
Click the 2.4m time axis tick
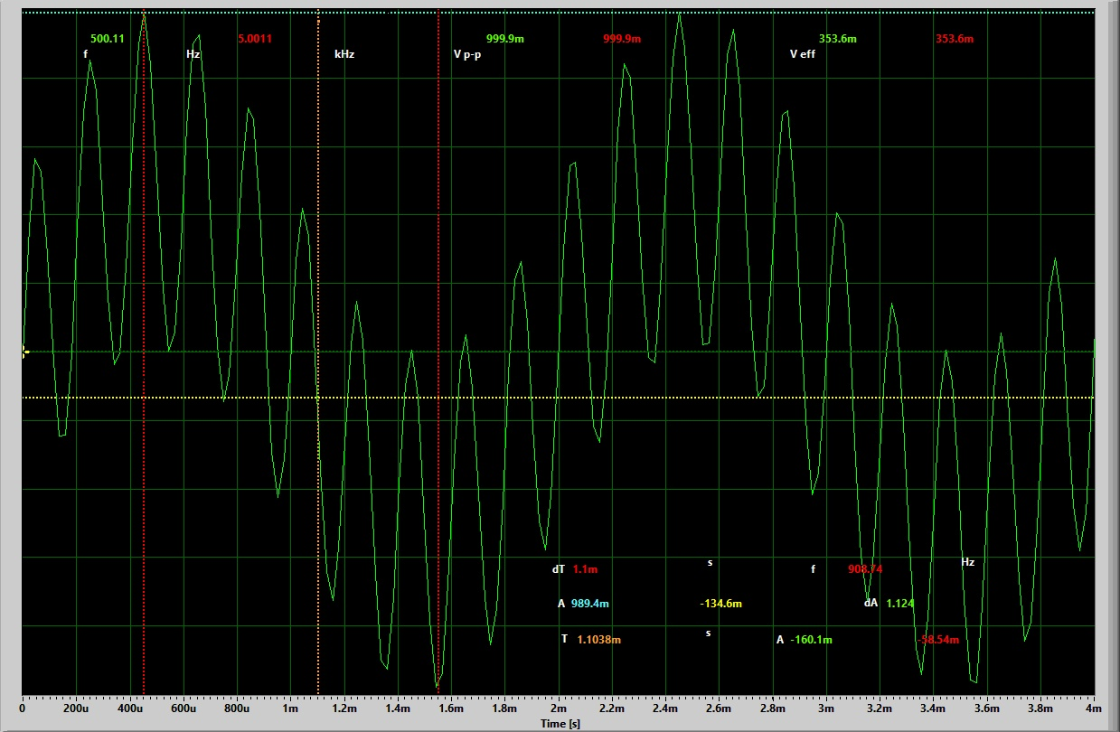point(665,710)
